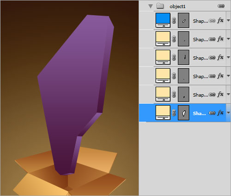Toggle mask link on blue shape layer
Viewport: 231px width, 196px height.
[174, 20]
